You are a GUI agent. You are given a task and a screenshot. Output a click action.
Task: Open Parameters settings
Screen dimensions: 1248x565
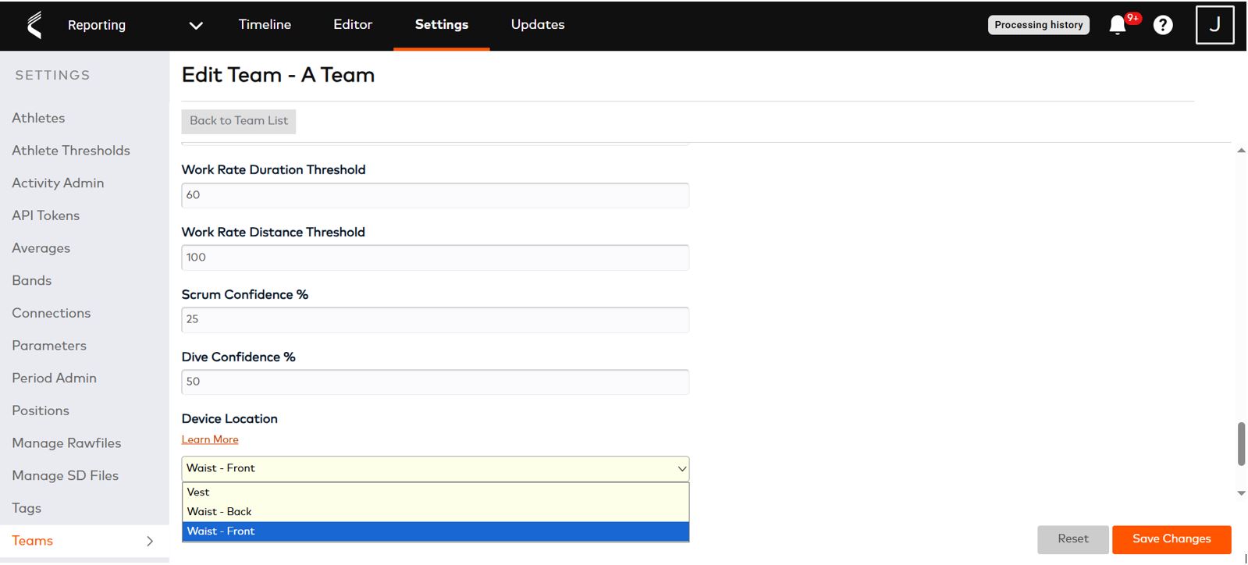pyautogui.click(x=49, y=346)
